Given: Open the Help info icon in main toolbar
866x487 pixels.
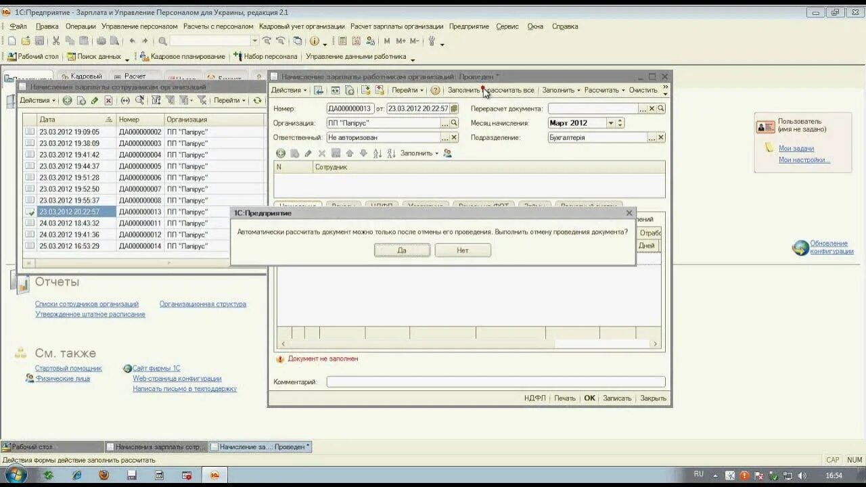Looking at the screenshot, I should [x=315, y=41].
